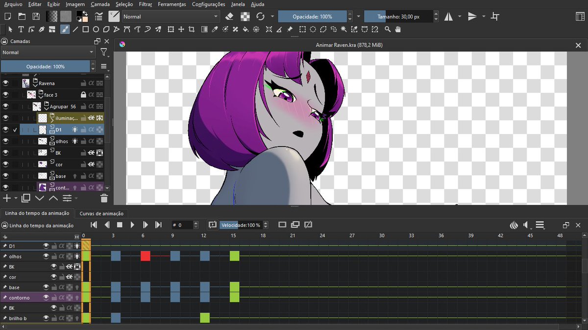Select the Zoom magnifier tool
Image resolution: width=588 pixels, height=330 pixels.
(388, 29)
